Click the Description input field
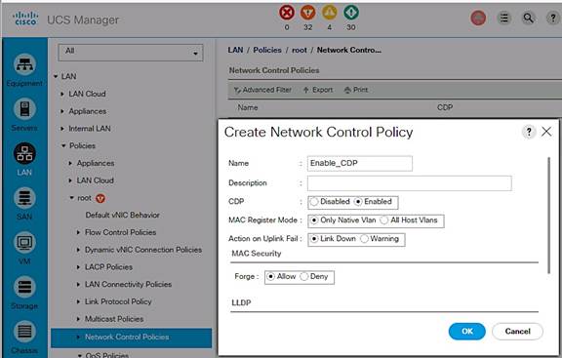 (410, 183)
